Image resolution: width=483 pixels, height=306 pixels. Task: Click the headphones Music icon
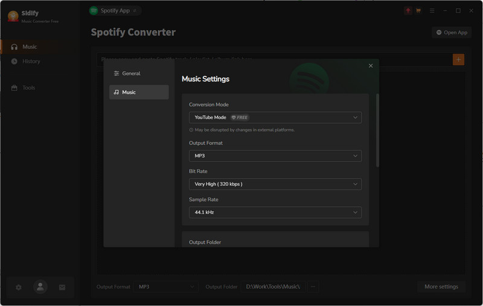pos(14,47)
